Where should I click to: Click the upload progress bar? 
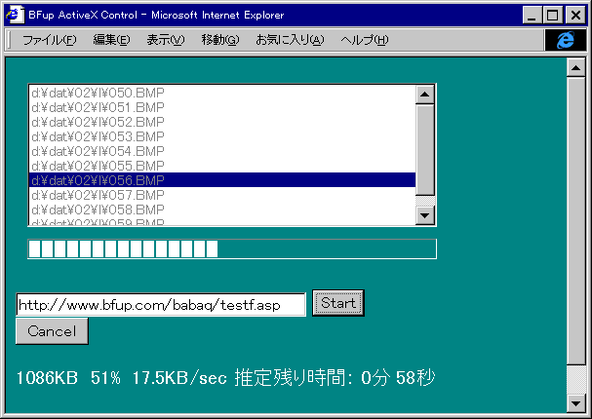[232, 248]
